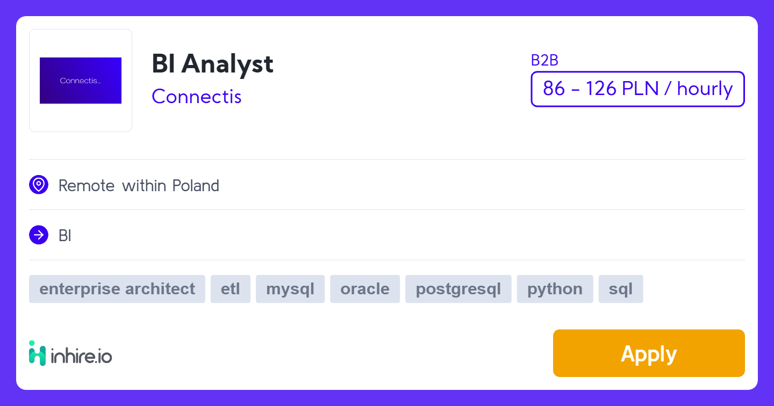Select the oracle skill tag
Viewport: 774px width, 406px height.
point(365,289)
